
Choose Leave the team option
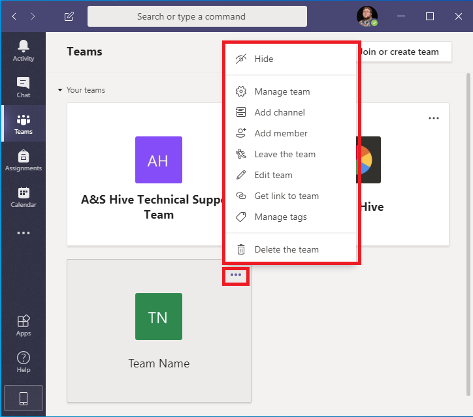[291, 154]
